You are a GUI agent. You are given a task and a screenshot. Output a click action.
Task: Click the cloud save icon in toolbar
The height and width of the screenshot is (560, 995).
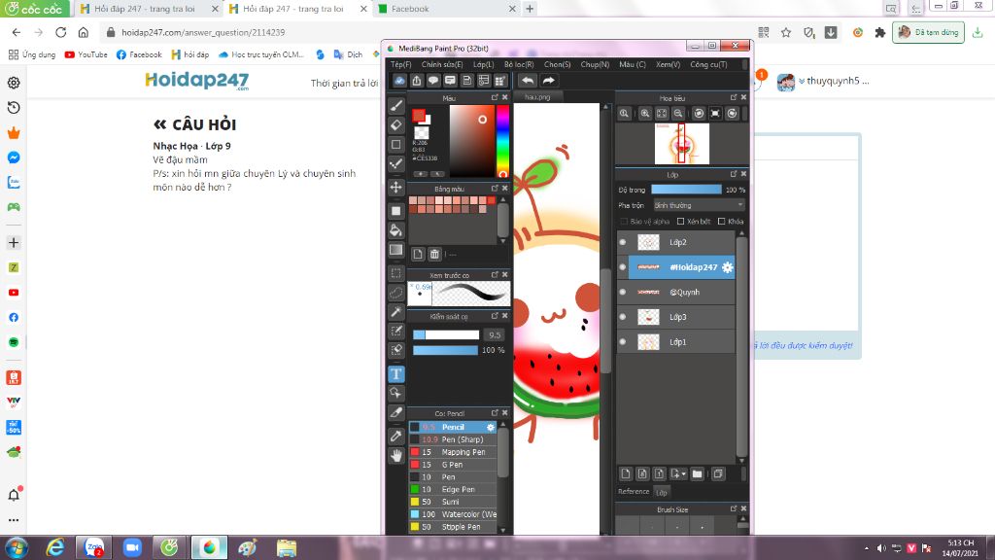(x=399, y=81)
